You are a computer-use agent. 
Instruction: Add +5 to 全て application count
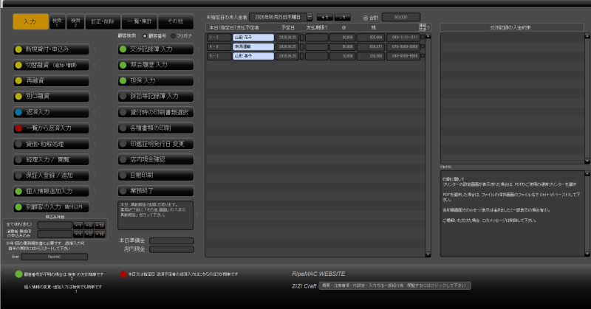tap(89, 226)
